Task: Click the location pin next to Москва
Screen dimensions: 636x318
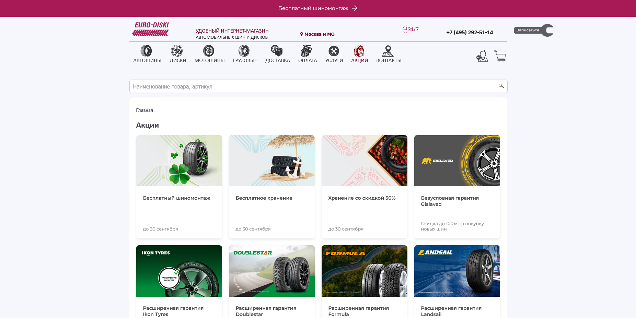Action: 302,34
